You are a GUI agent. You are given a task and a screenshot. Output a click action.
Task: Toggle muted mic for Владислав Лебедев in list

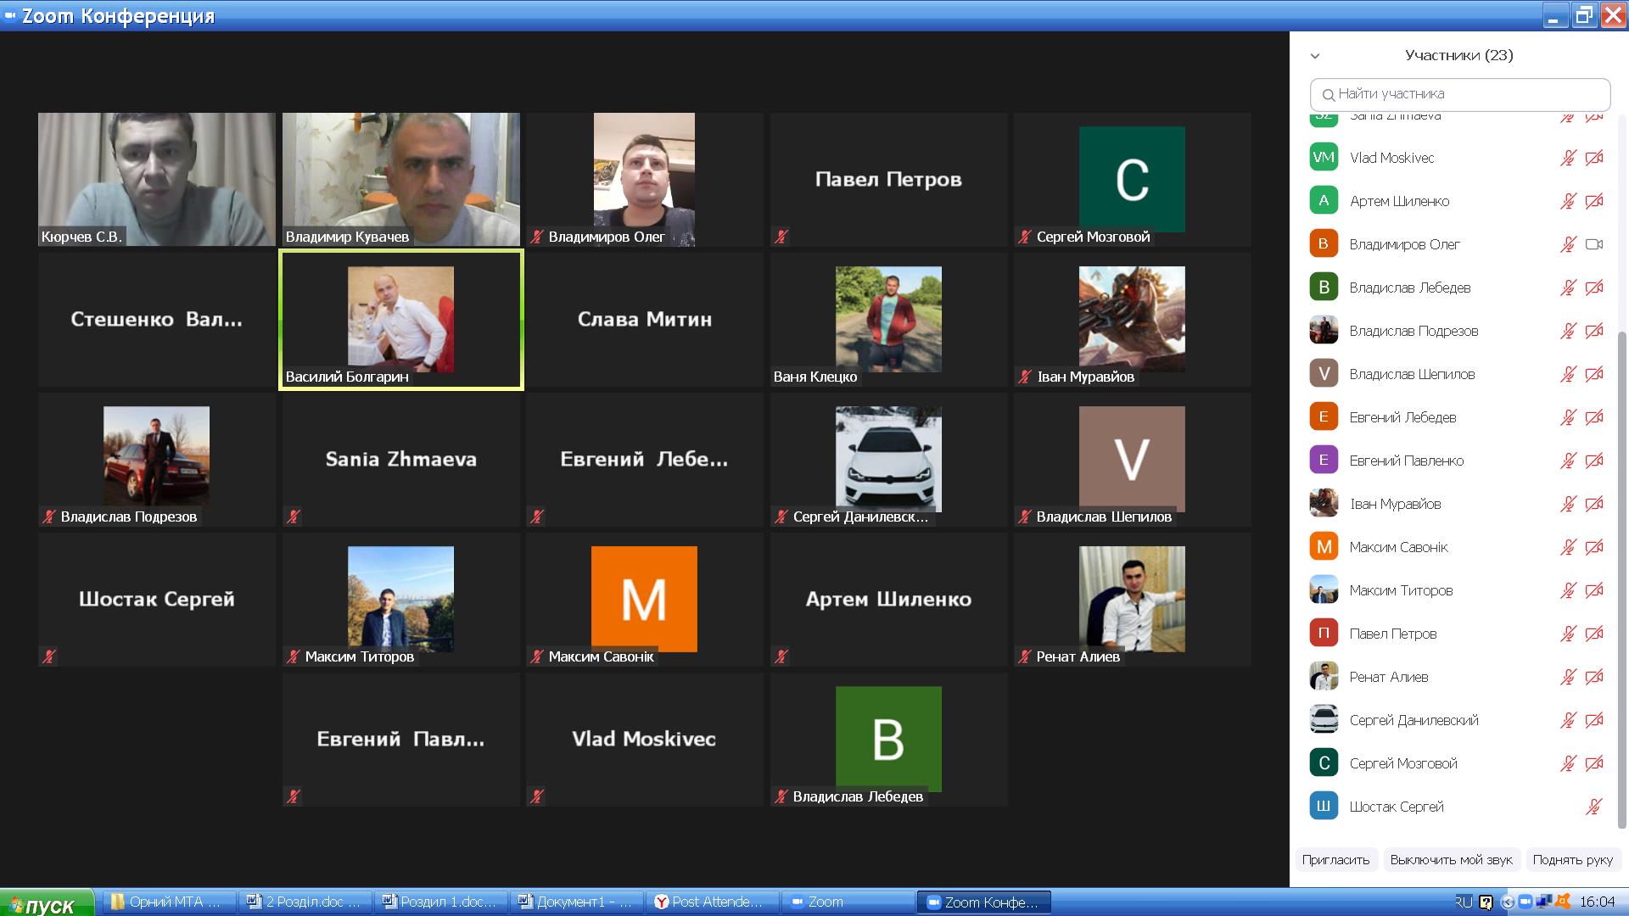pos(1568,288)
